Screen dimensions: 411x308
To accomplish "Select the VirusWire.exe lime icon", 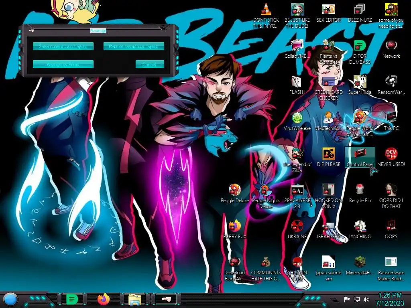I will (297, 121).
